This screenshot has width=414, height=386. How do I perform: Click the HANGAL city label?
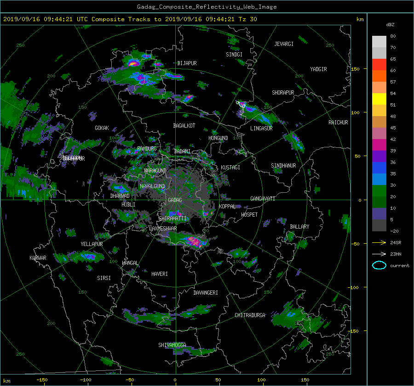pos(130,263)
